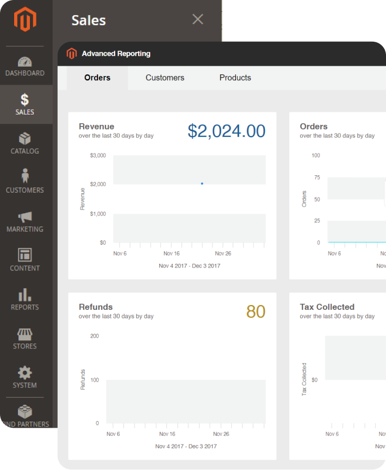The height and width of the screenshot is (470, 386).
Task: Open the Find Partners block icon
Action: [x=25, y=412]
